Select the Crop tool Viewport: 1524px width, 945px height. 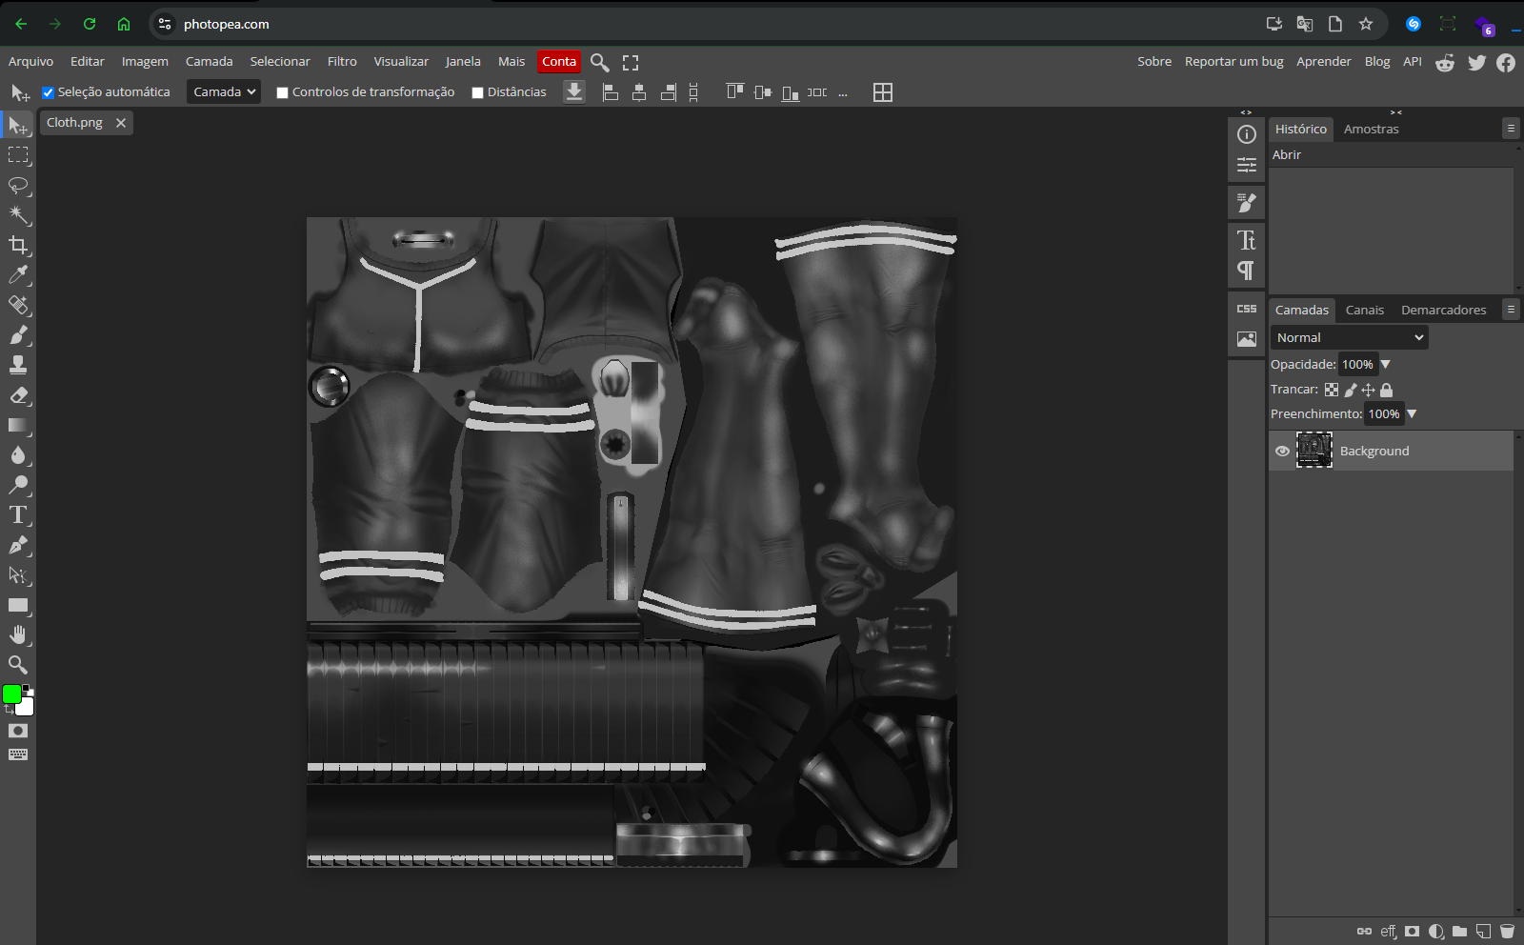(18, 245)
